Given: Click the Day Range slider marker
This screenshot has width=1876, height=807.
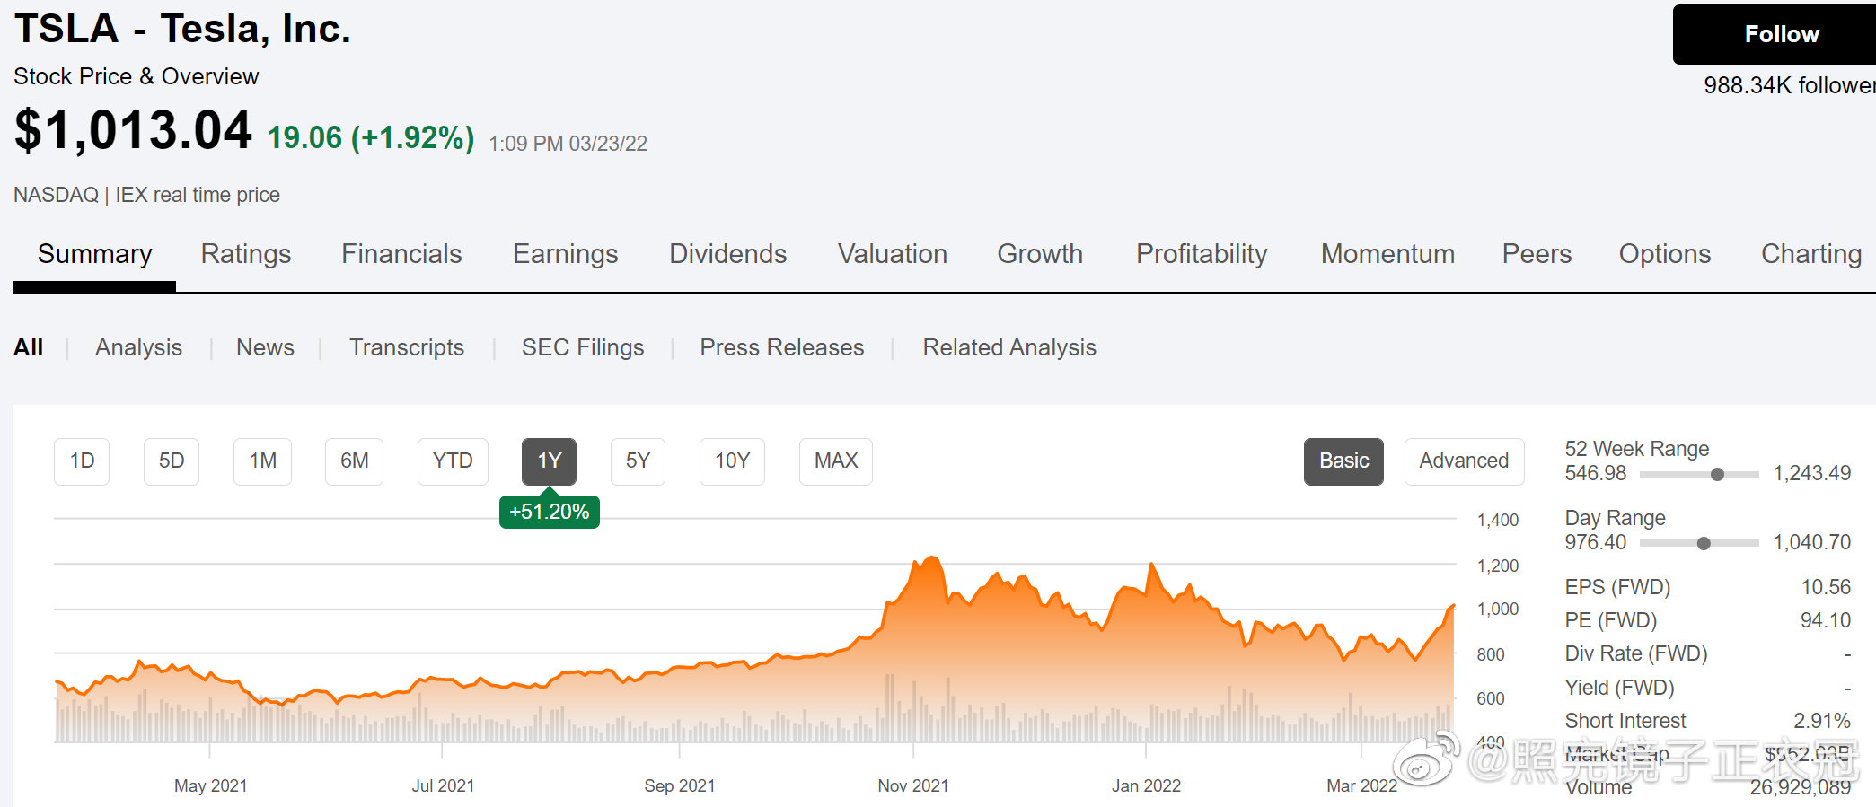Looking at the screenshot, I should [x=1704, y=543].
